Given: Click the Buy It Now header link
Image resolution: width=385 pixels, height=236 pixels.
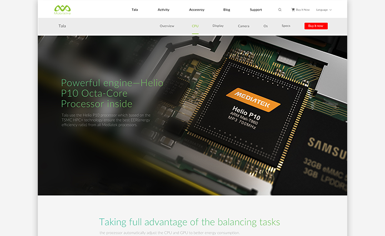Looking at the screenshot, I should pos(303,9).
